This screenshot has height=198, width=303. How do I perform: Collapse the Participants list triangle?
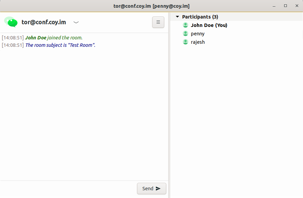pos(177,17)
